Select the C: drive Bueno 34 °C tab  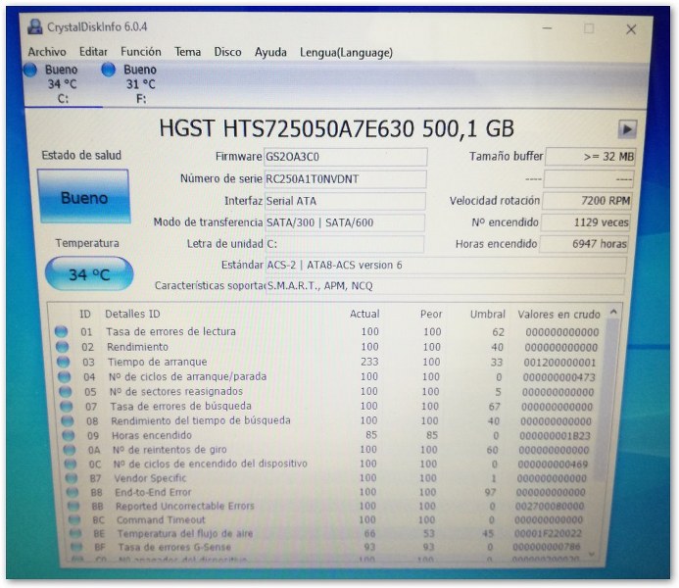pyautogui.click(x=63, y=84)
